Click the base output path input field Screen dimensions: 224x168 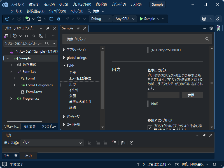[164, 95]
